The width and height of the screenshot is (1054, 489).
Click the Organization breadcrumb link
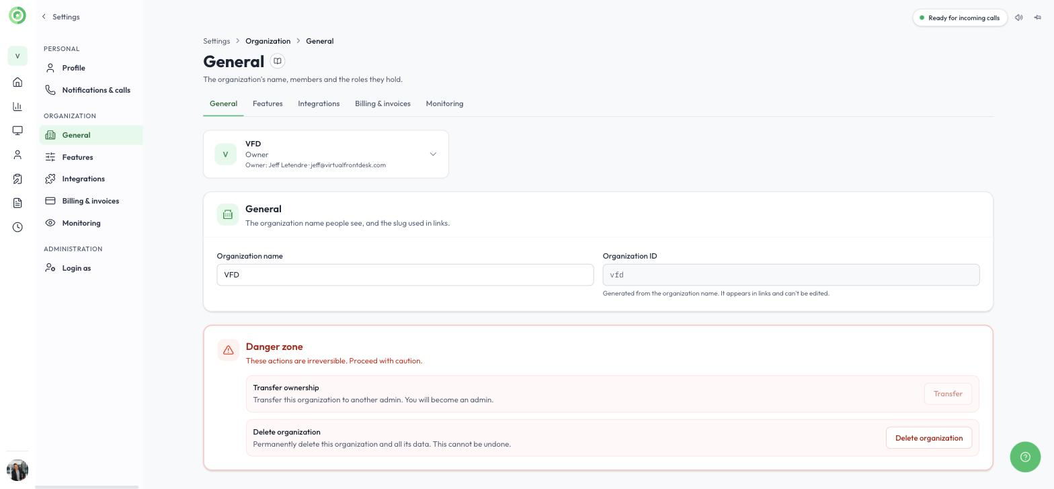point(268,41)
